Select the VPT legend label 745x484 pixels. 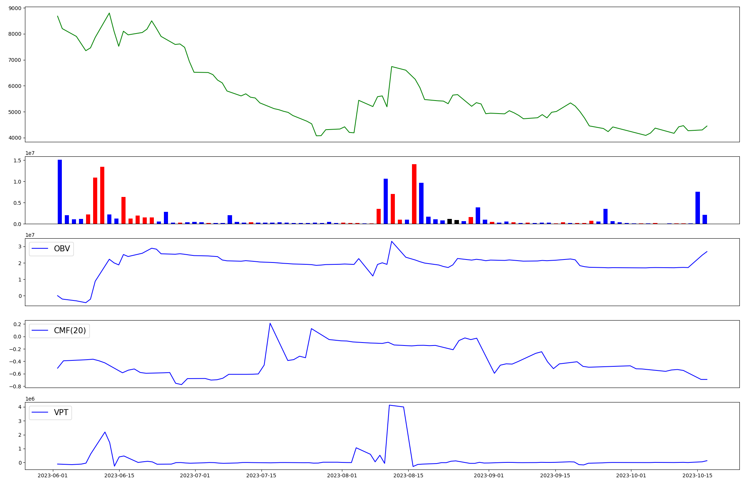click(61, 413)
